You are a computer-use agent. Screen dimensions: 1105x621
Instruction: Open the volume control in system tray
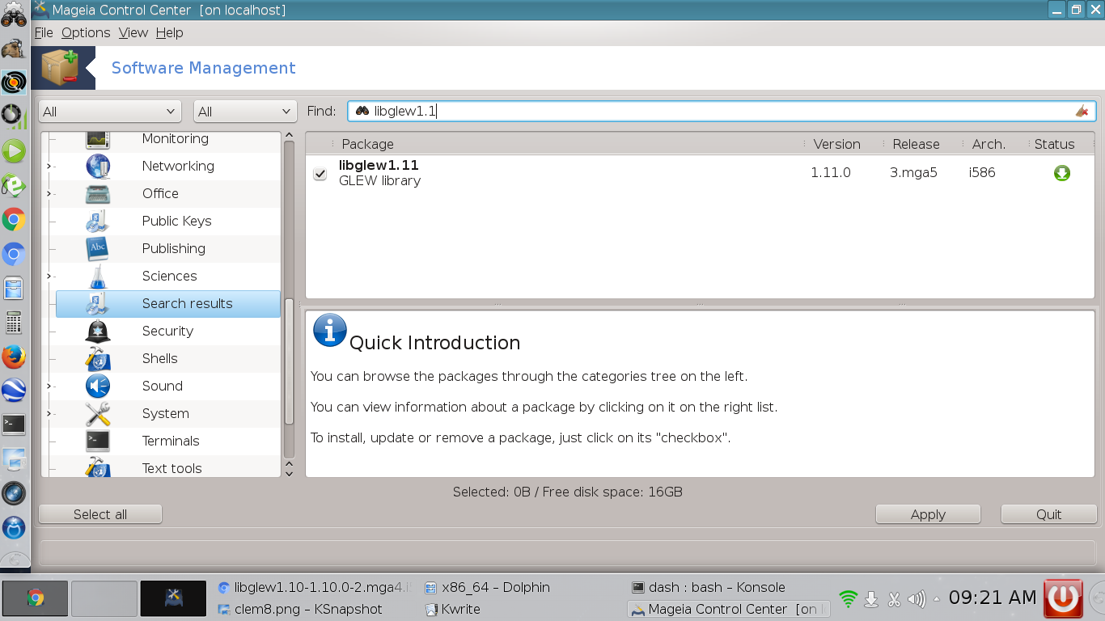[x=917, y=599]
